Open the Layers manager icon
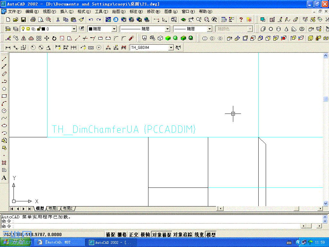329x247 pixels. (x=8, y=29)
